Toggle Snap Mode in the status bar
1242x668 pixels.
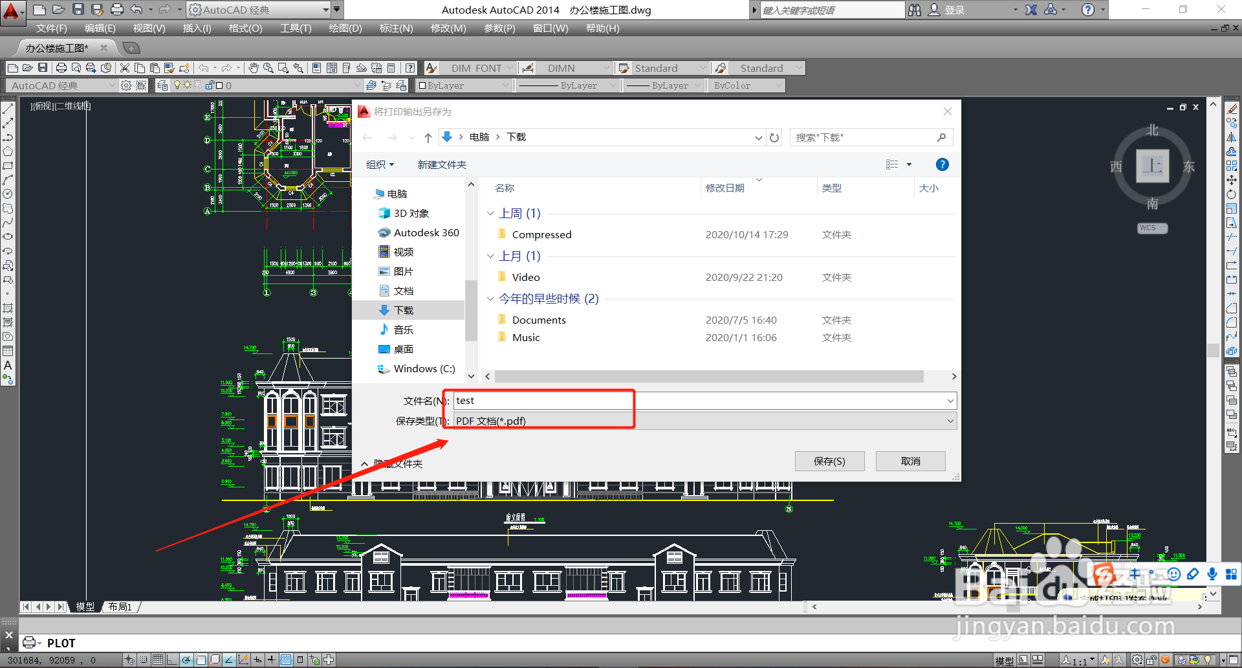click(144, 660)
